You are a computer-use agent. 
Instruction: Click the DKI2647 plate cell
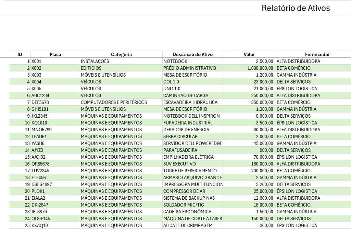[55, 205]
